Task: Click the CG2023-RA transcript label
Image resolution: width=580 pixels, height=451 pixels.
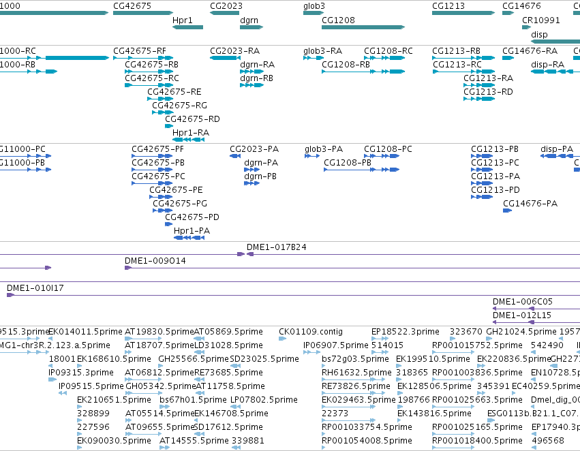Action: point(235,51)
